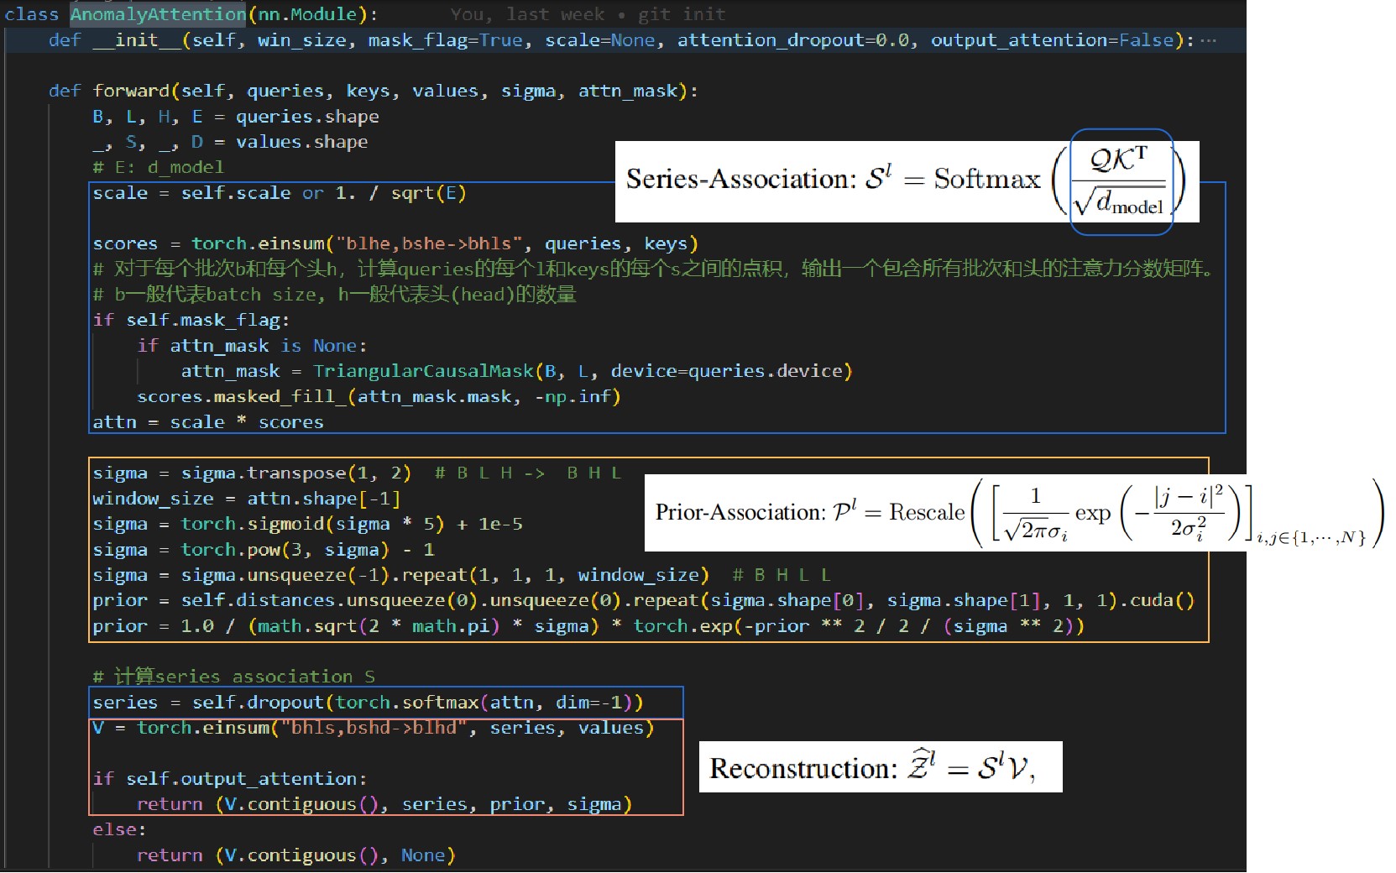This screenshot has height=873, width=1396.
Task: Click the 'torch.pow(3, sigma) - 1' line
Action: [263, 550]
